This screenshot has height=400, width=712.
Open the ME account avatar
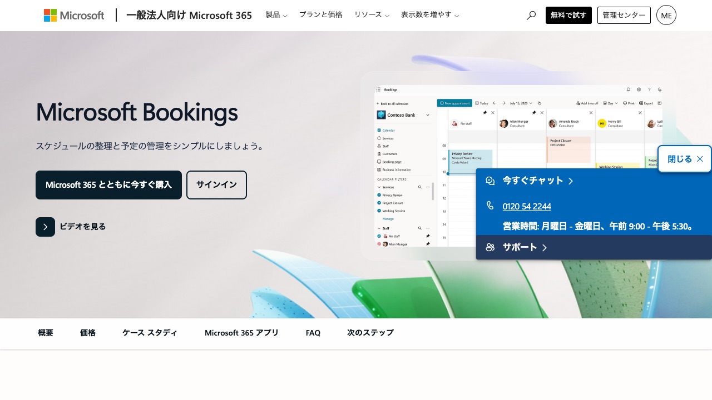(x=666, y=15)
